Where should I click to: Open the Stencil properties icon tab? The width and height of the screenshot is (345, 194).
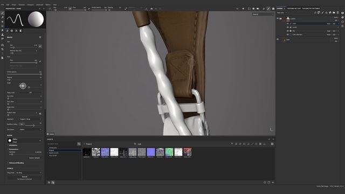(16, 31)
